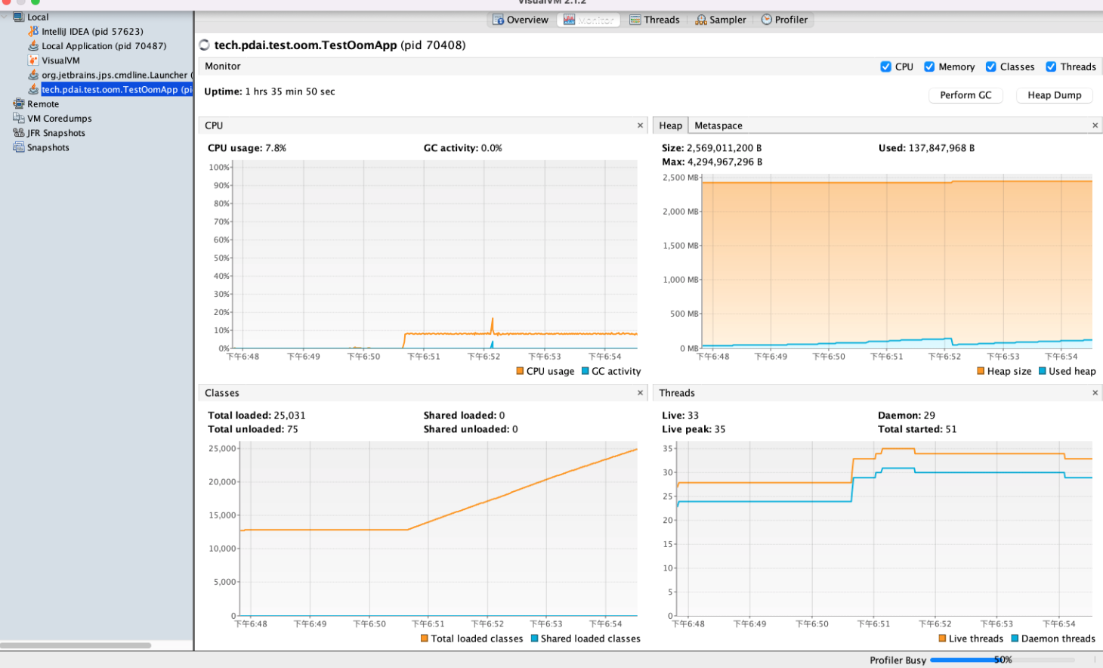This screenshot has height=668, width=1103.
Task: Click the Shared loaded classes legend swatch
Action: pos(534,639)
